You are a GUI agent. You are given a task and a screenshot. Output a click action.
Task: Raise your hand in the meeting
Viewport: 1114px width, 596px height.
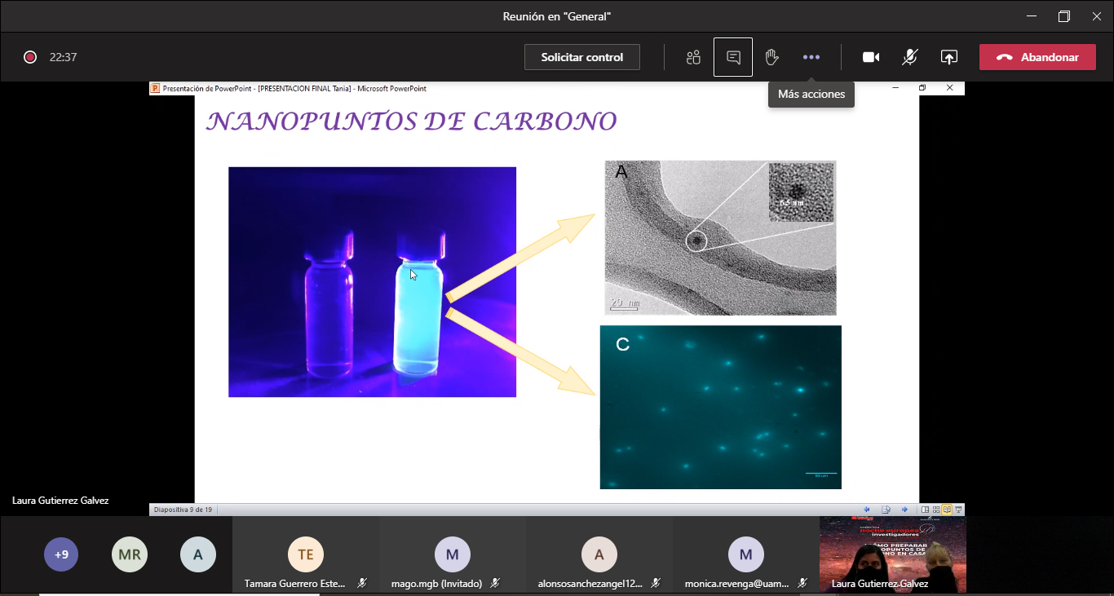coord(771,57)
